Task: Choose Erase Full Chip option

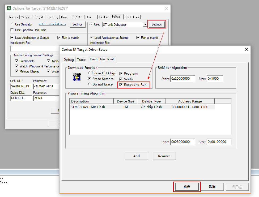Action: (90, 73)
